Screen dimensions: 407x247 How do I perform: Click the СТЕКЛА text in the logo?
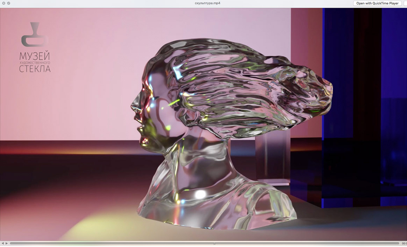tap(35, 69)
